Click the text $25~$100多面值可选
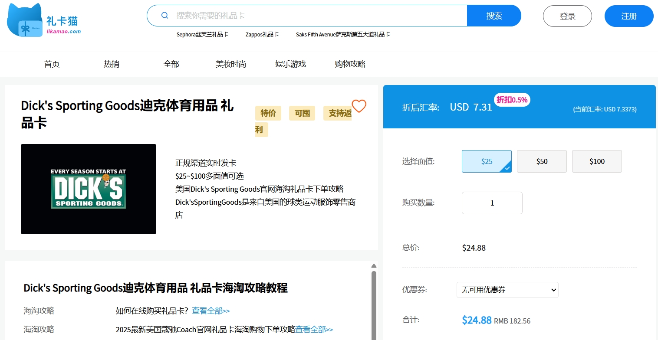The image size is (658, 340). click(x=210, y=176)
